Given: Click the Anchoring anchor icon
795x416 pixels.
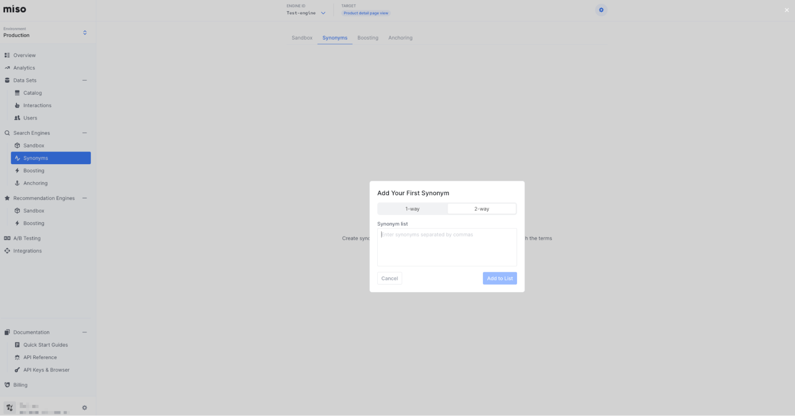Looking at the screenshot, I should pyautogui.click(x=17, y=183).
